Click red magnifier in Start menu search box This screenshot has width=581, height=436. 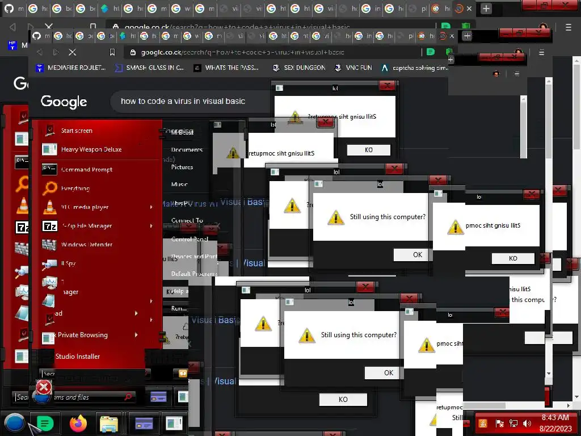pyautogui.click(x=128, y=397)
